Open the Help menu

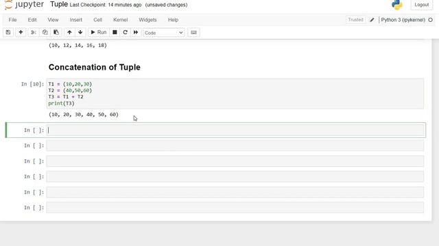pos(173,20)
